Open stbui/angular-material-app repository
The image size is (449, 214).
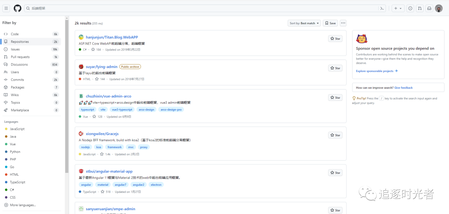click(x=109, y=171)
